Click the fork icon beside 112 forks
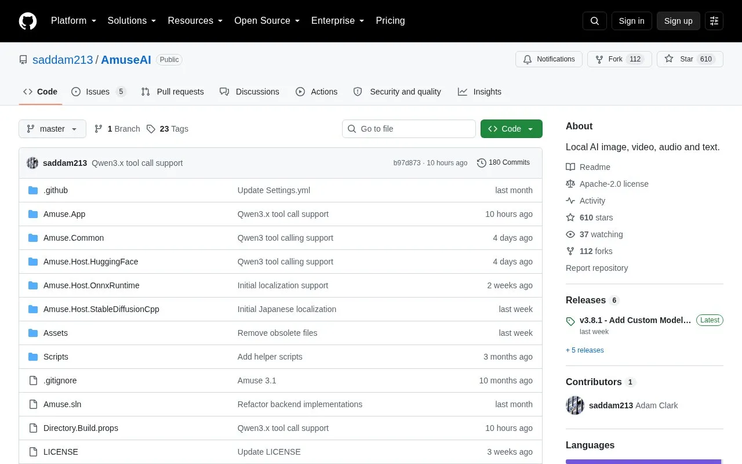This screenshot has height=464, width=742. 570,251
